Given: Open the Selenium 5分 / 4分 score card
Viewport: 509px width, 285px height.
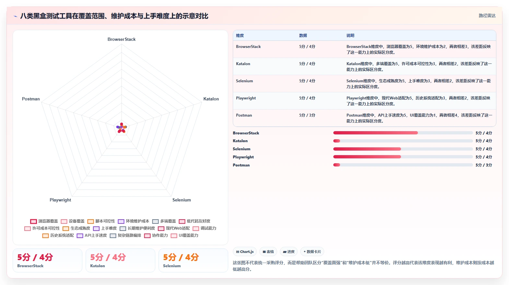Looking at the screenshot, I should point(193,260).
